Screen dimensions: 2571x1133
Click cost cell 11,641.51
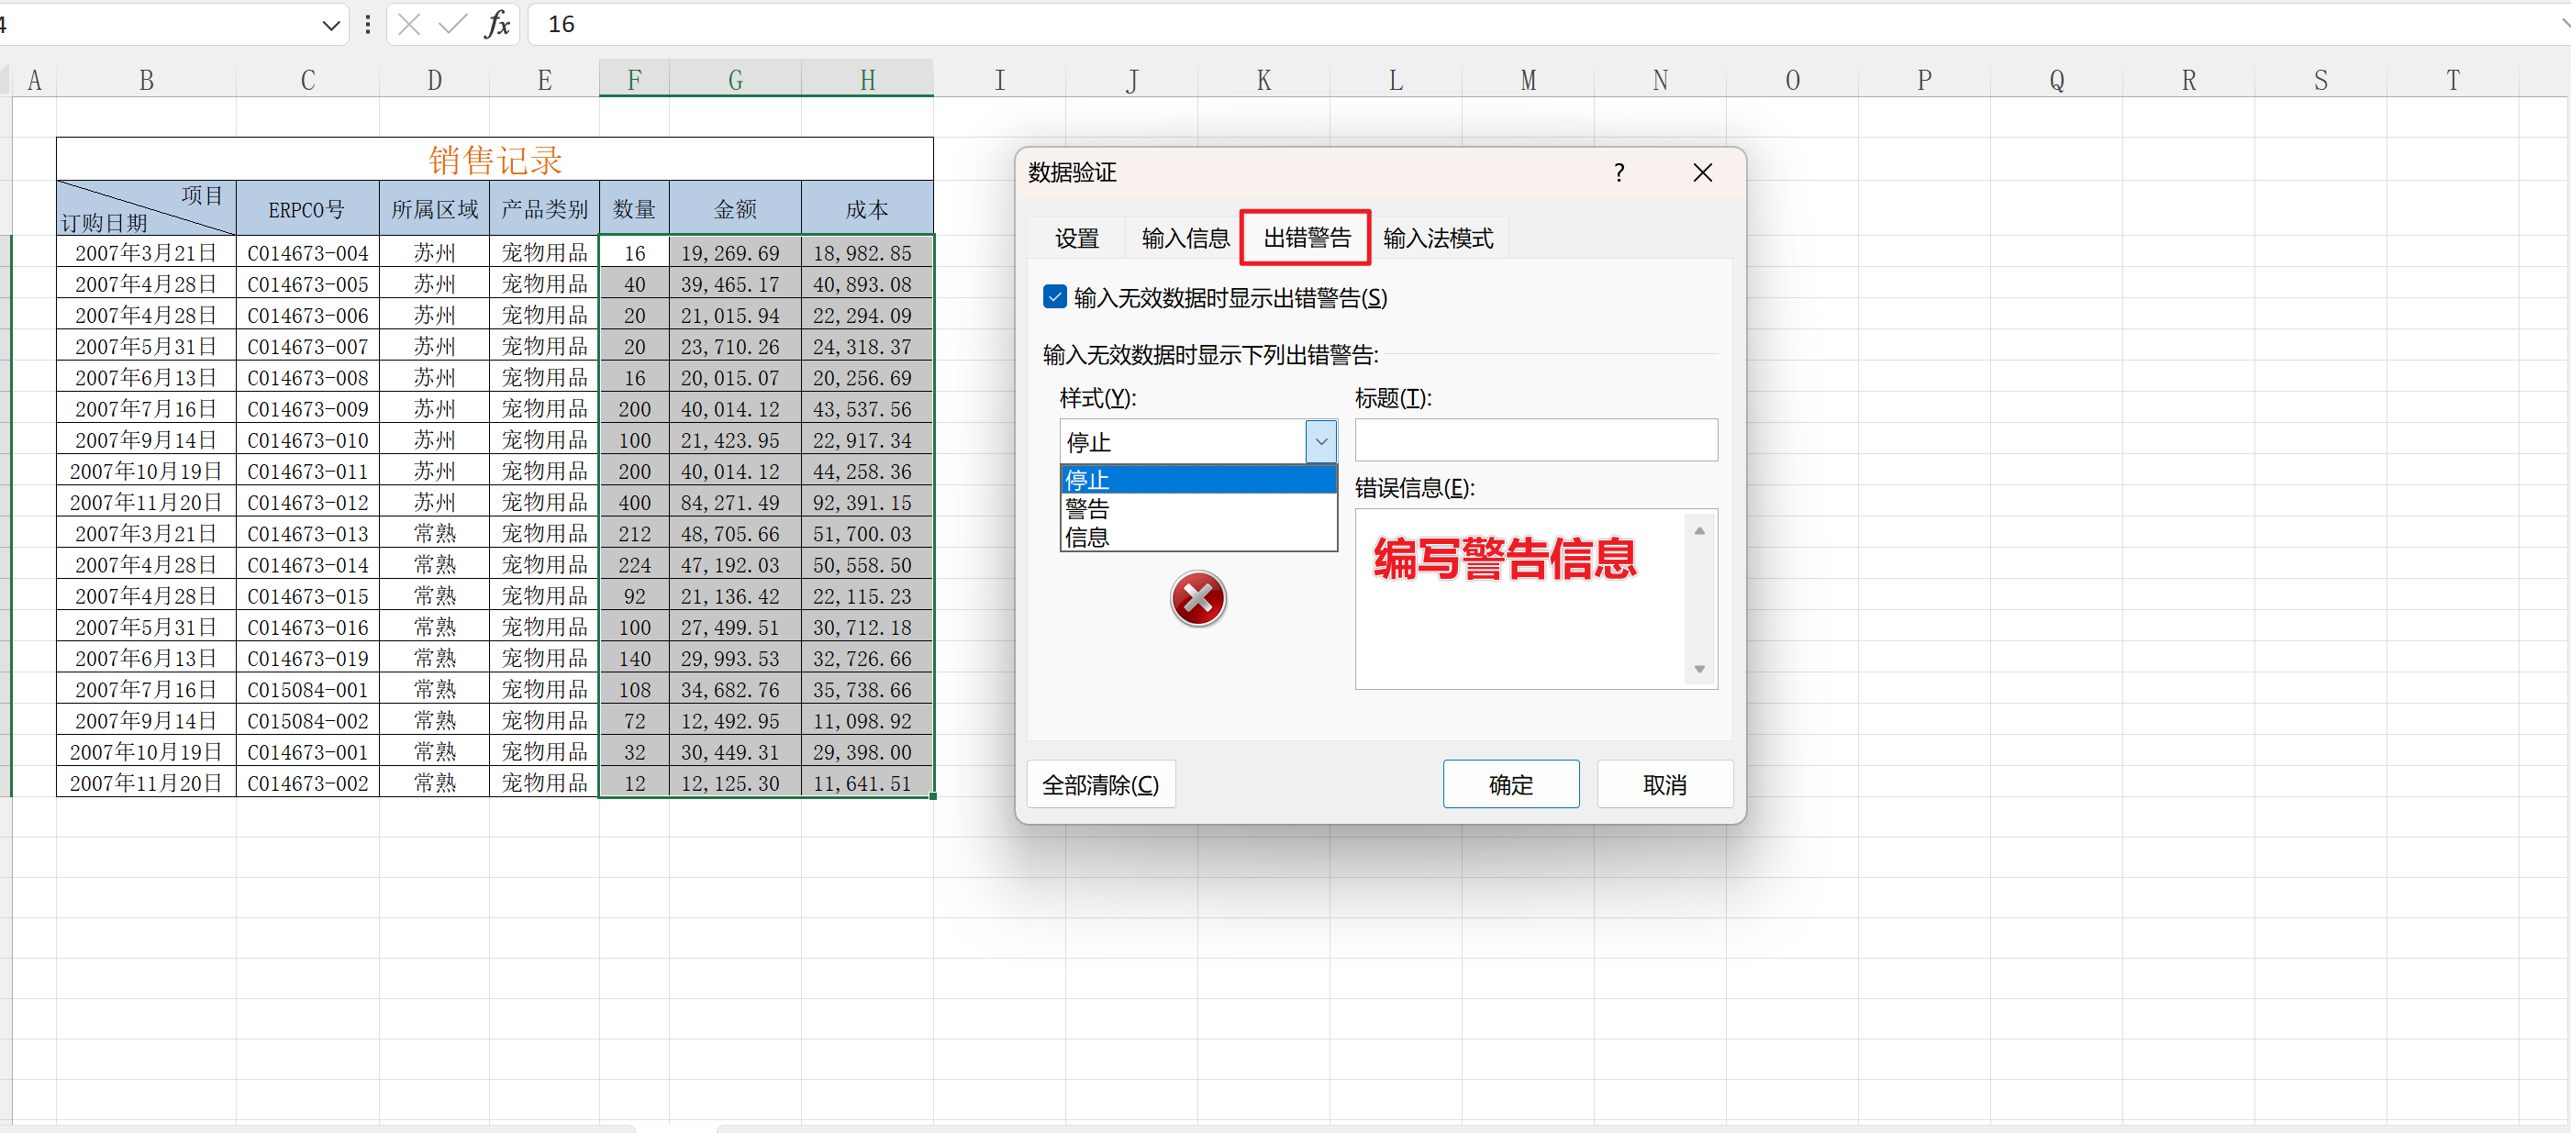pyautogui.click(x=867, y=783)
